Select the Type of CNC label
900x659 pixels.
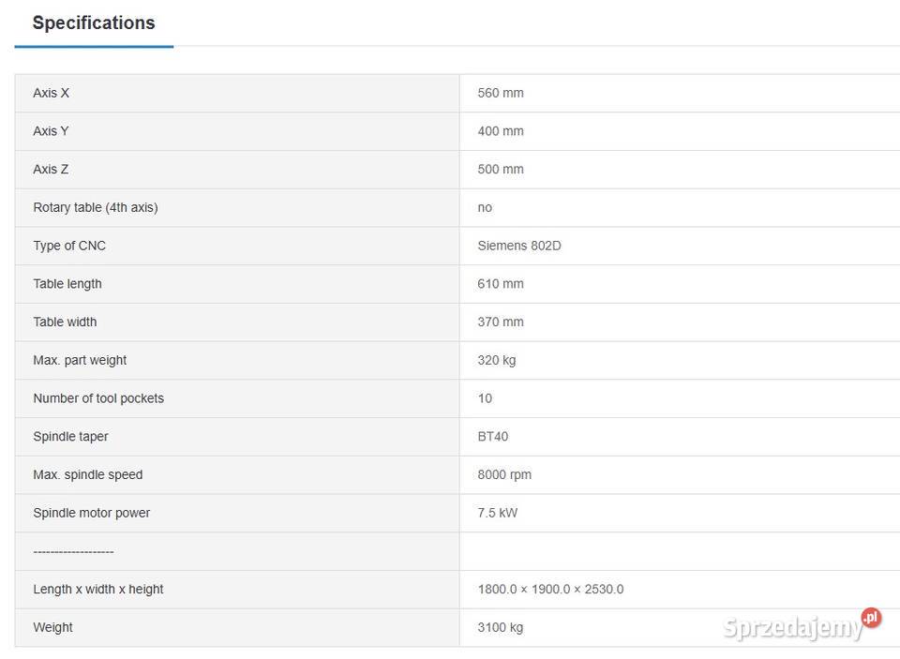pyautogui.click(x=69, y=246)
